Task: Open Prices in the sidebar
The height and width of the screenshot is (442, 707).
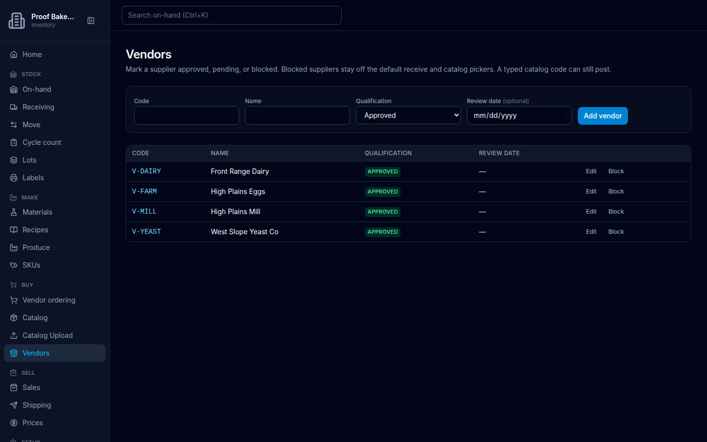Action: click(54, 423)
